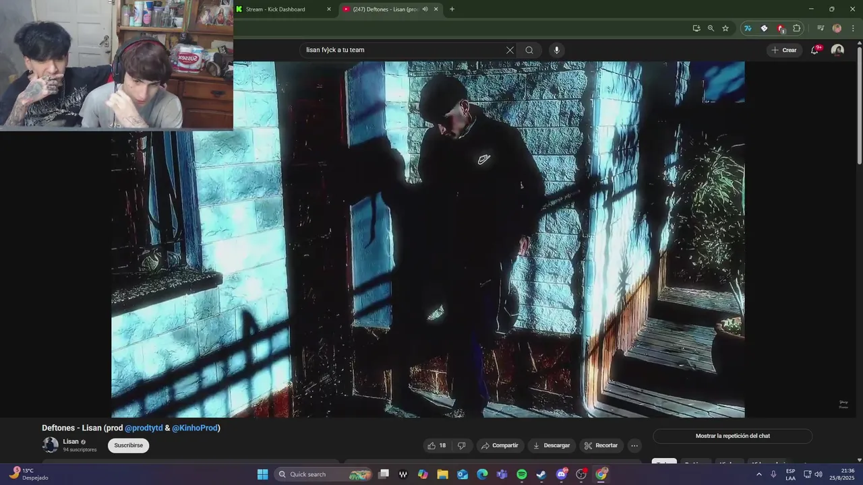
Task: Close the Deftones YouTube tab
Action: pos(436,9)
